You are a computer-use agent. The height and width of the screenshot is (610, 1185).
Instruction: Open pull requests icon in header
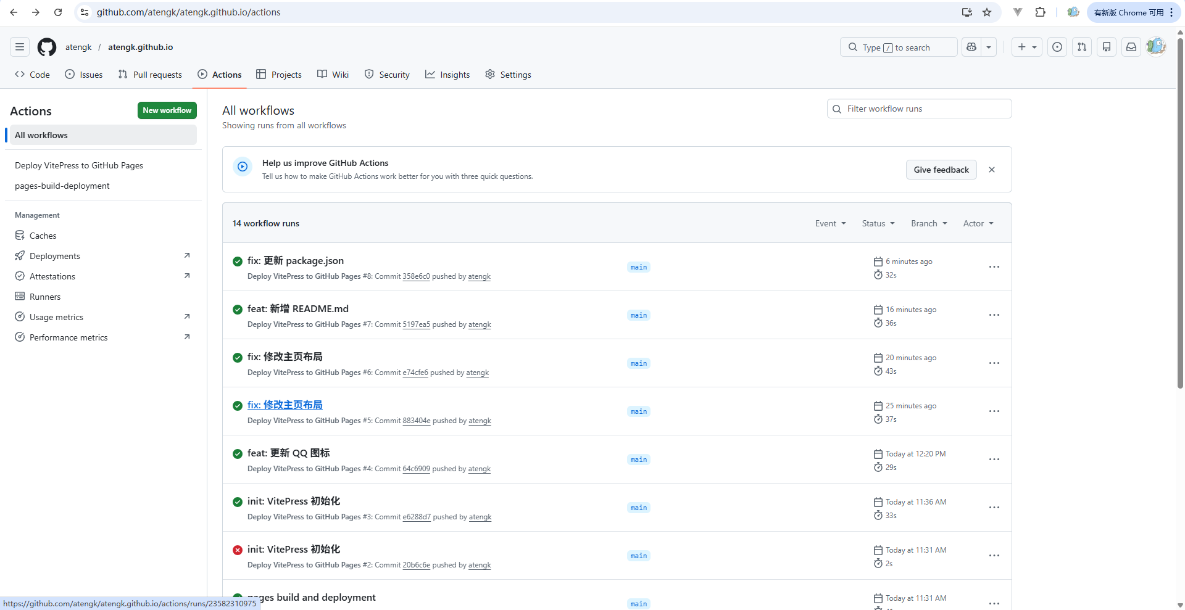click(x=1082, y=47)
